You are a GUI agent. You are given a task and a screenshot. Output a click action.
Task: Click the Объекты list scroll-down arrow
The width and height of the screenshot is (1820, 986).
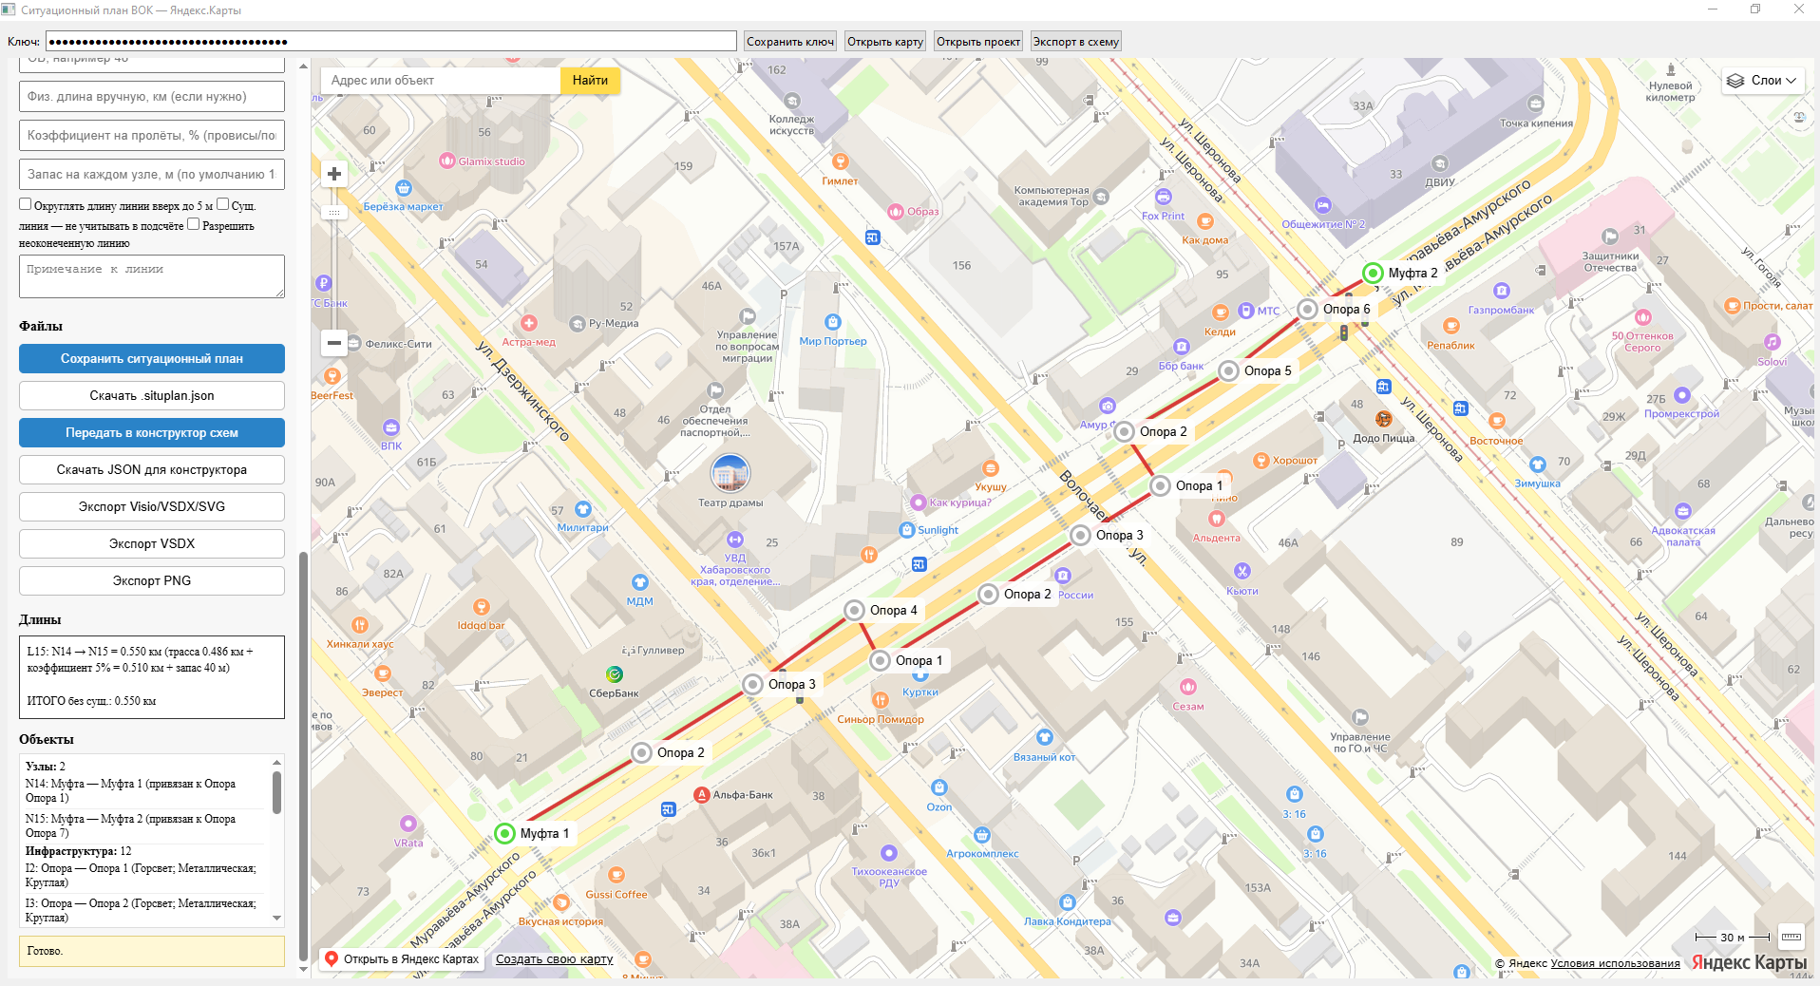click(x=277, y=919)
